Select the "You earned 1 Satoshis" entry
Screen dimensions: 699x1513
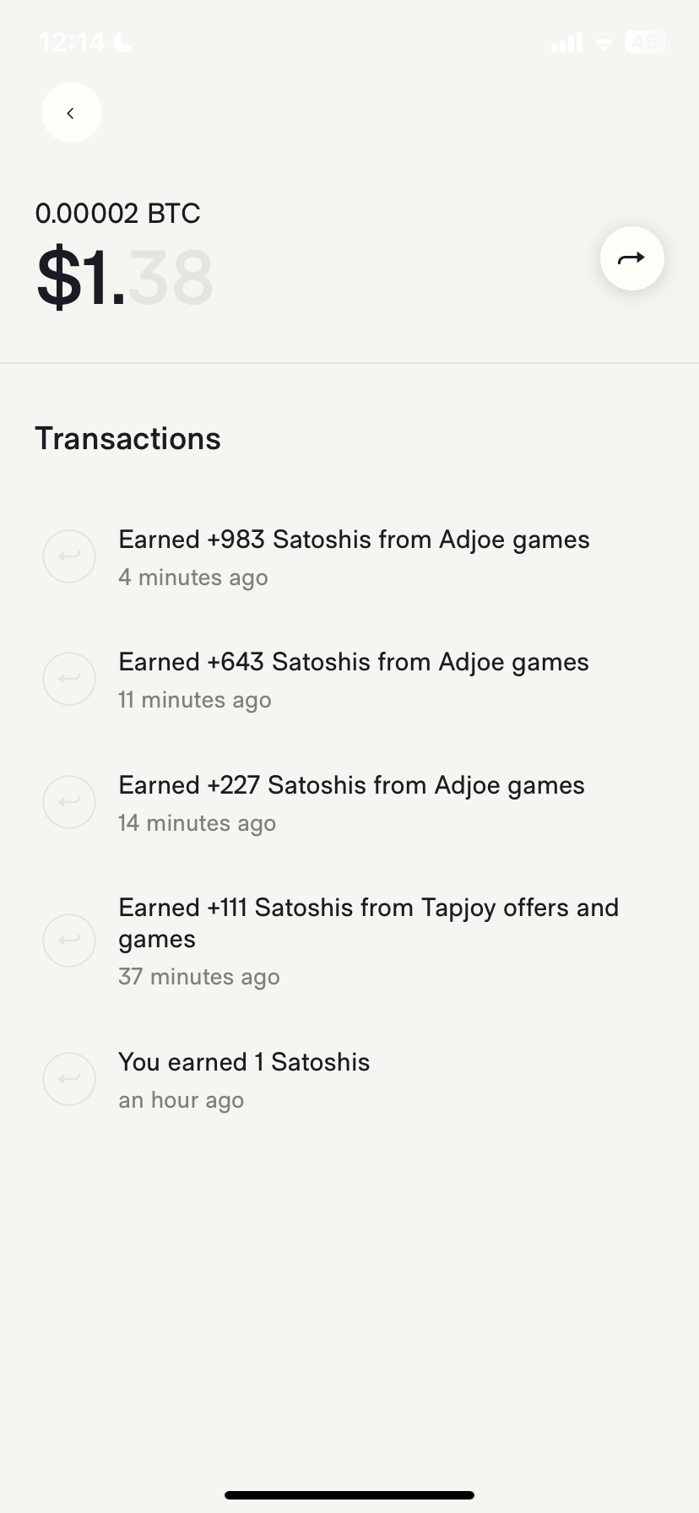(244, 1062)
